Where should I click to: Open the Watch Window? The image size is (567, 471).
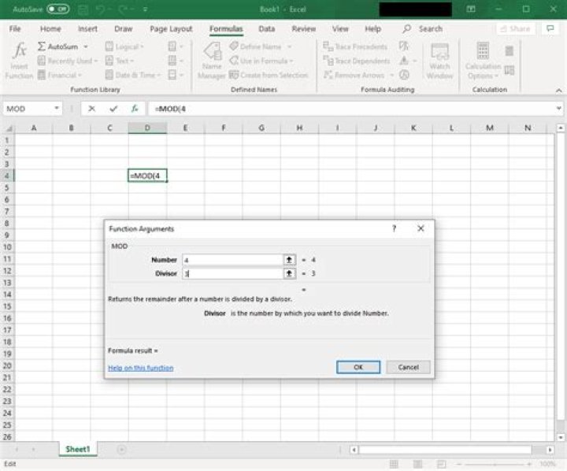tap(439, 60)
